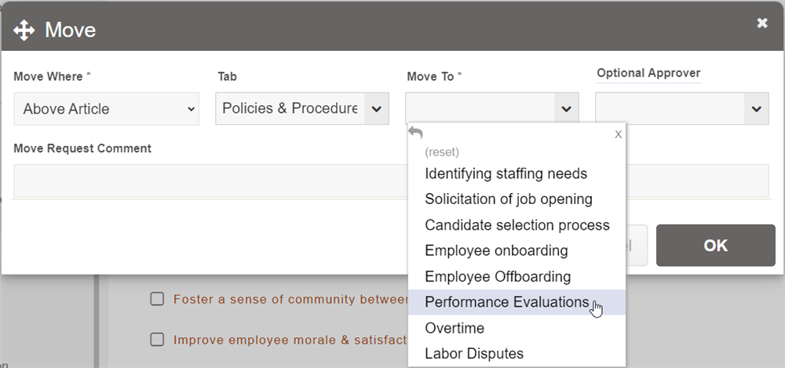The width and height of the screenshot is (785, 368).
Task: Click the (reset) option
Action: pyautogui.click(x=442, y=152)
